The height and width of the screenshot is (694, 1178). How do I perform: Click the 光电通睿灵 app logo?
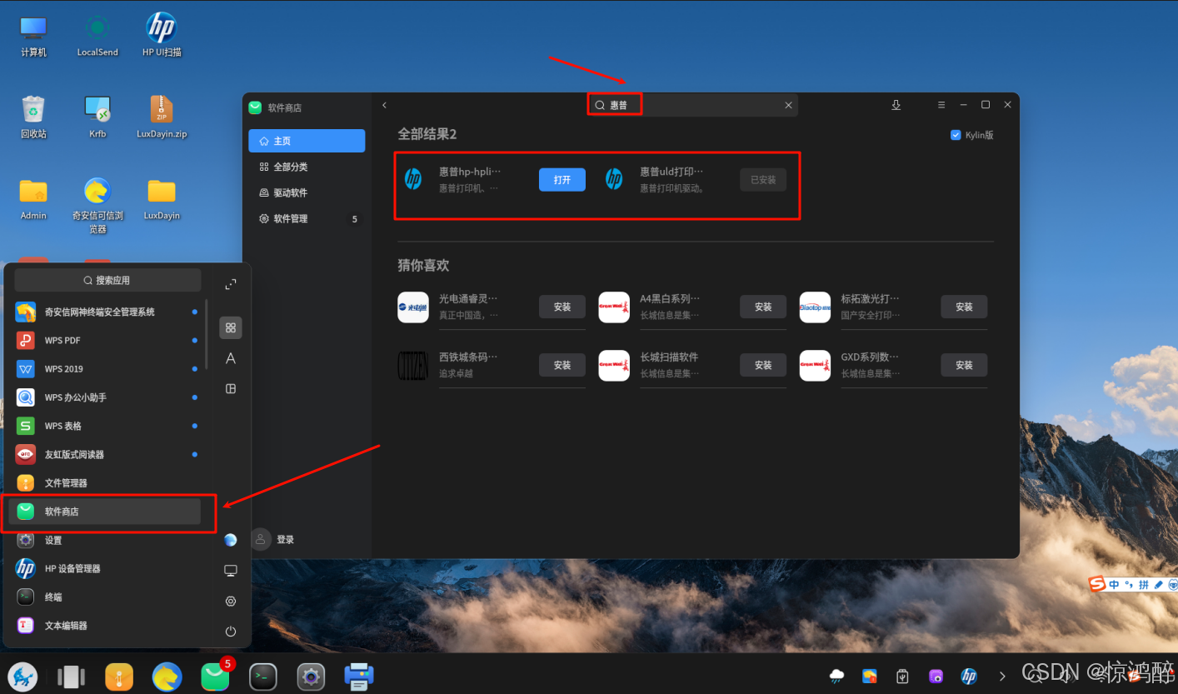413,307
